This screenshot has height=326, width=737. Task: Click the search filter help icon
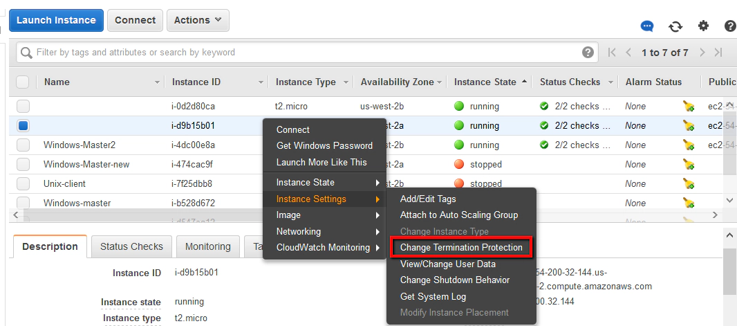pyautogui.click(x=588, y=52)
